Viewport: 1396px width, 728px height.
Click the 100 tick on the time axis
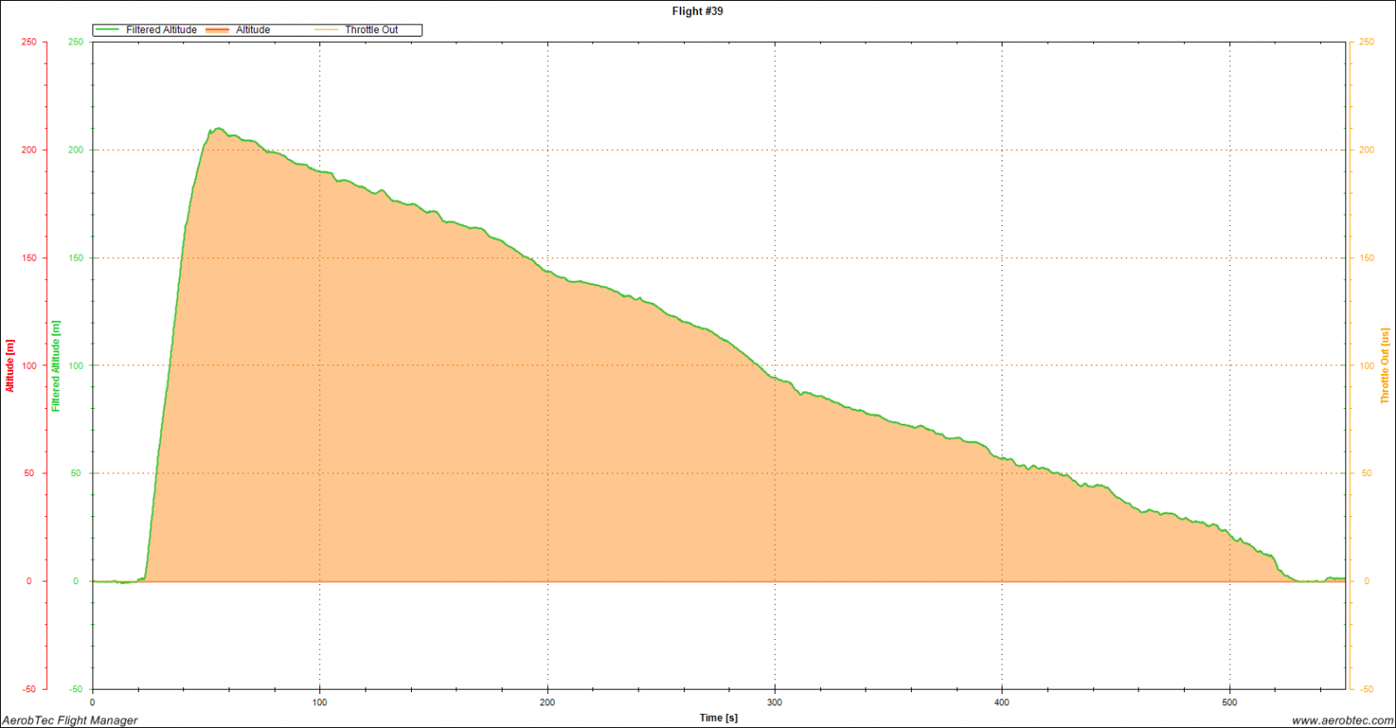(320, 702)
